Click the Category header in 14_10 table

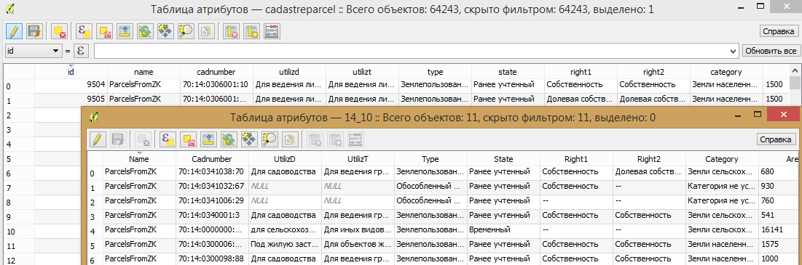(722, 159)
